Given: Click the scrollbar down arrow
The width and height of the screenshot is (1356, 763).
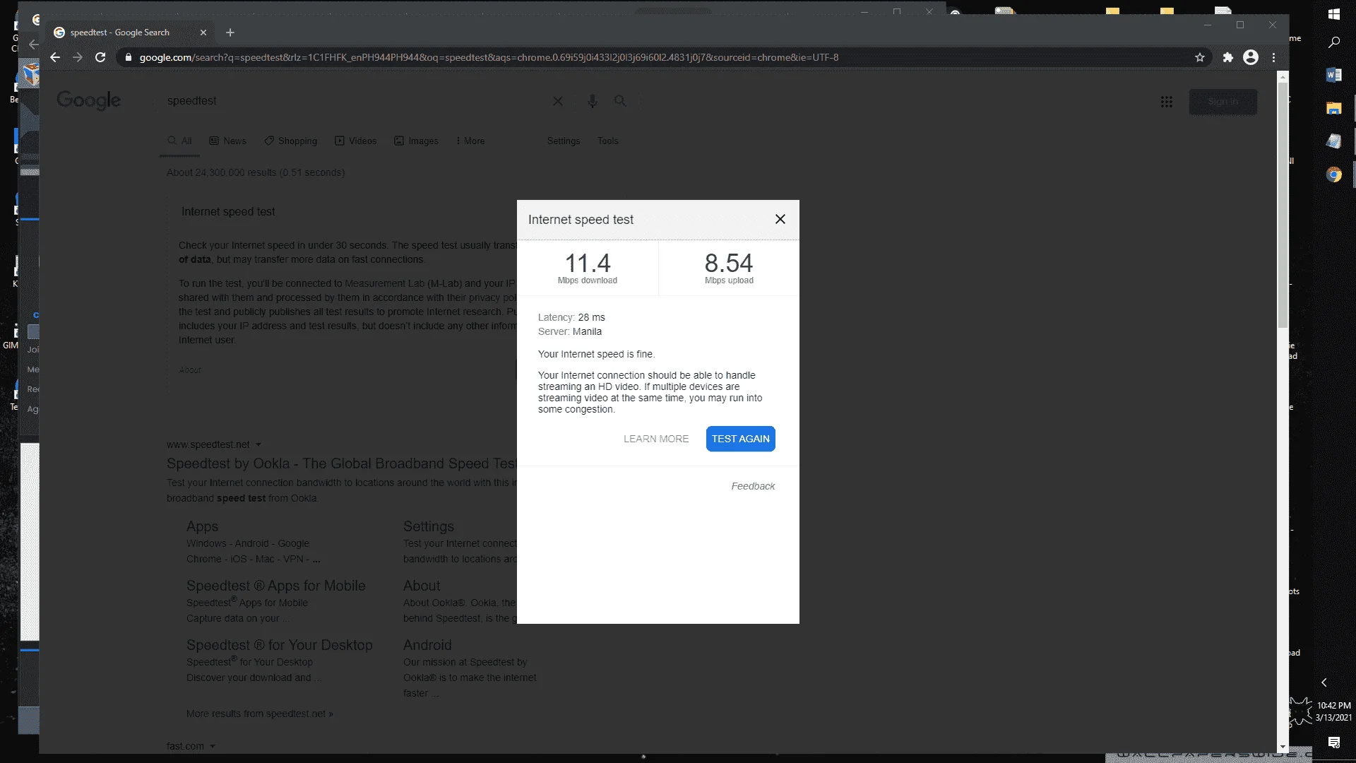Looking at the screenshot, I should (1283, 747).
